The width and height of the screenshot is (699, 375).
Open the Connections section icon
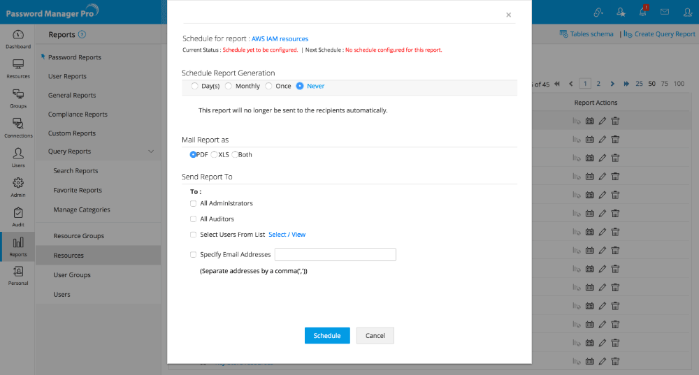(18, 126)
